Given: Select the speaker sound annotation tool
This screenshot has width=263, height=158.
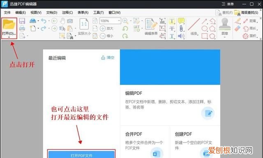Looking at the screenshot, I should (x=181, y=36).
